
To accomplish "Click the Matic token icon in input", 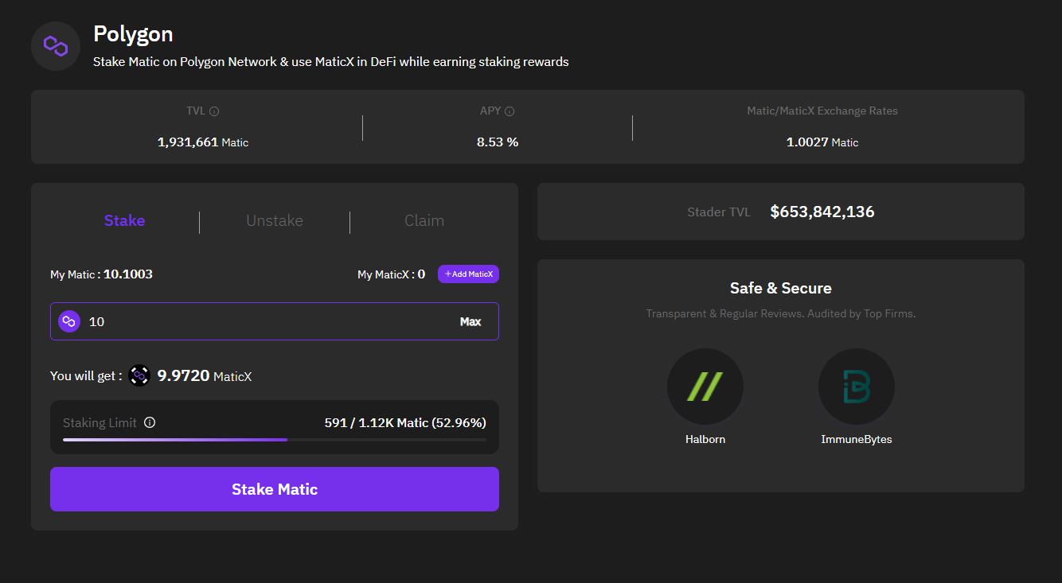I will 69,321.
